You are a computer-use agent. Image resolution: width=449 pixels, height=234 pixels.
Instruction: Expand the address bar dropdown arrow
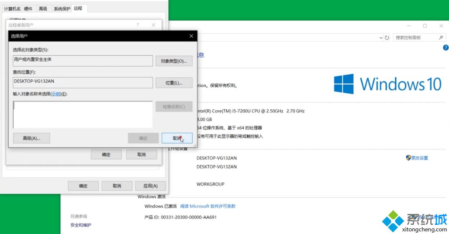[381, 38]
